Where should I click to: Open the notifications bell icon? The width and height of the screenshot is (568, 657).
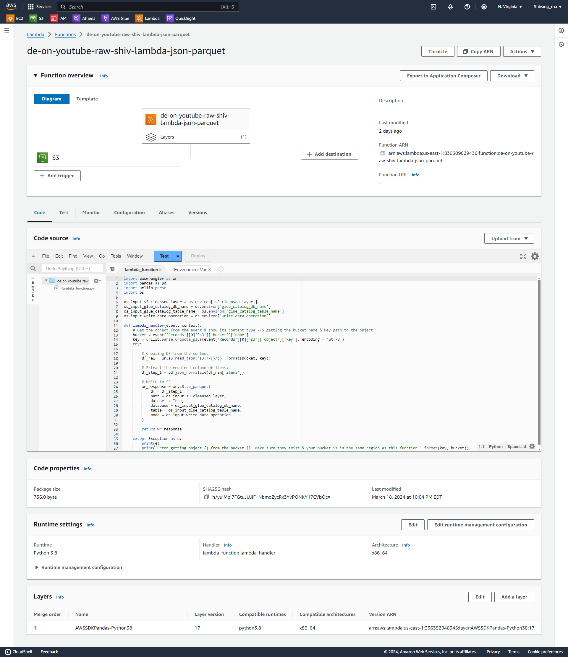click(x=450, y=7)
